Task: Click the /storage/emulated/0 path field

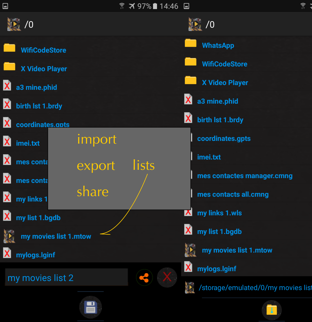Action: pos(255,288)
